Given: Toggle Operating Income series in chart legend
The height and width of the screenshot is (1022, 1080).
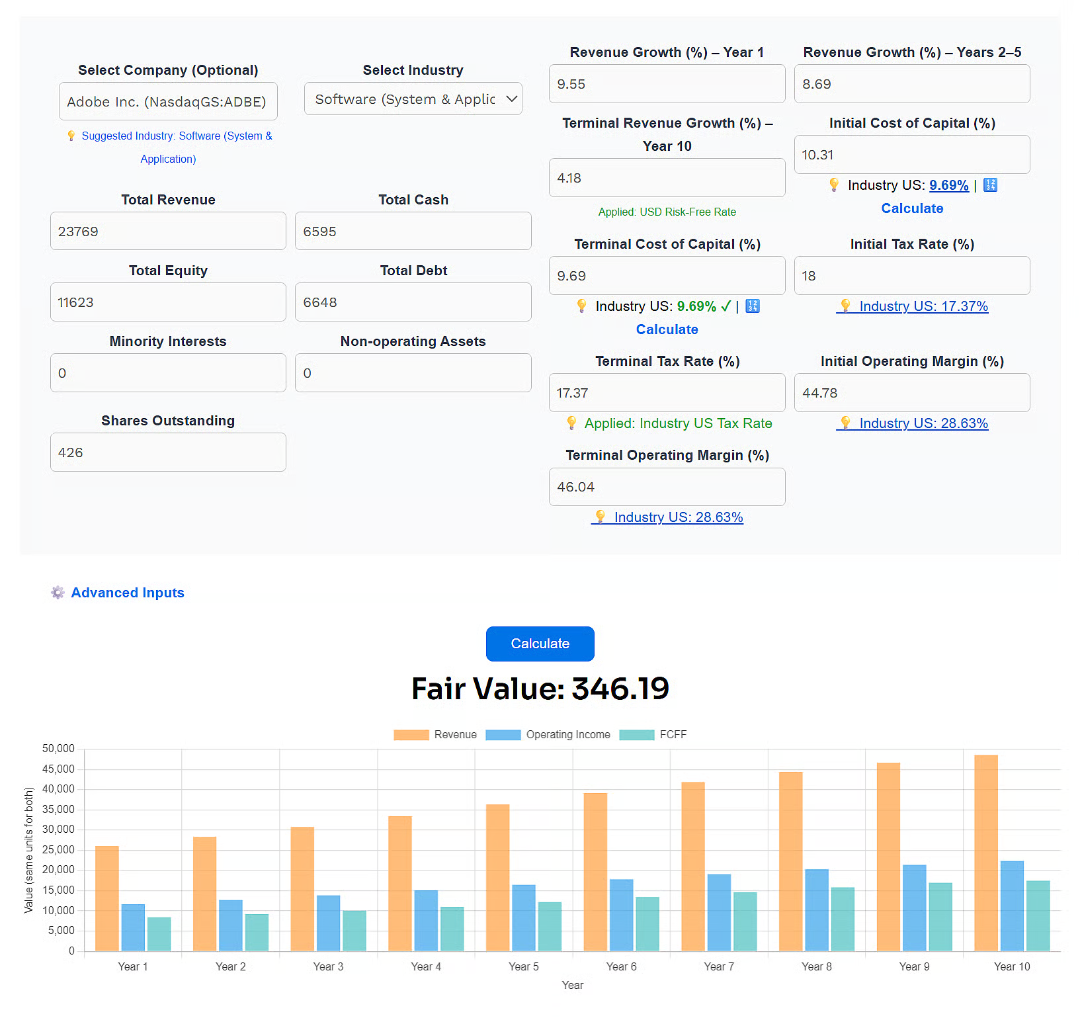Looking at the screenshot, I should click(x=548, y=735).
